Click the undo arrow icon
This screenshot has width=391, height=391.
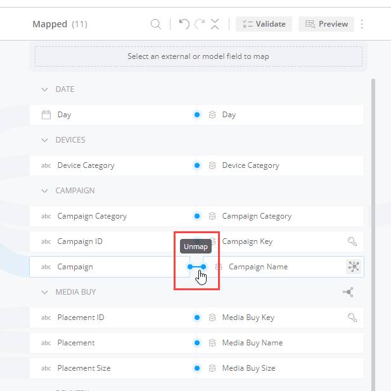point(184,24)
